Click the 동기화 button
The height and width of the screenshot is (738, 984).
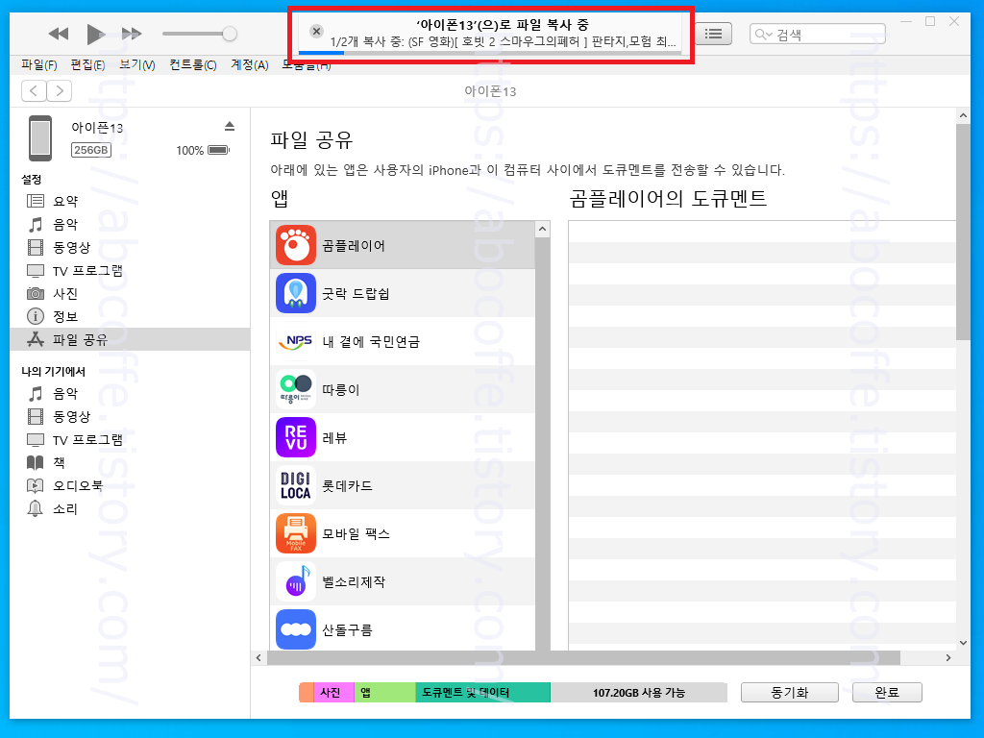click(790, 692)
